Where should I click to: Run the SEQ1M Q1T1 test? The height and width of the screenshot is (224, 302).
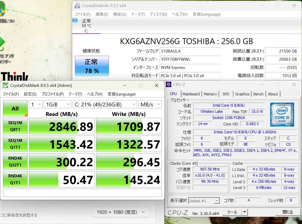click(x=15, y=144)
